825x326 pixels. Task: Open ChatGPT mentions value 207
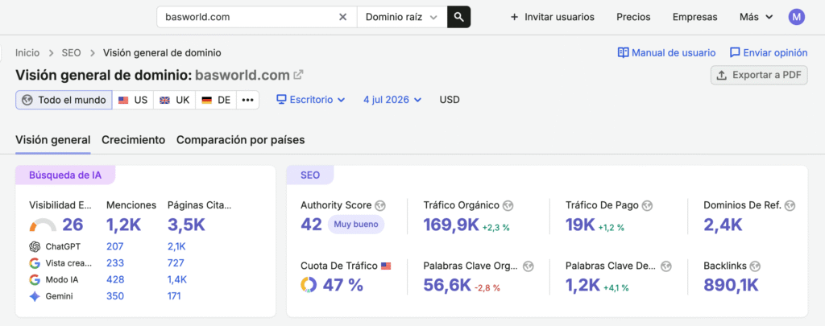pos(114,246)
